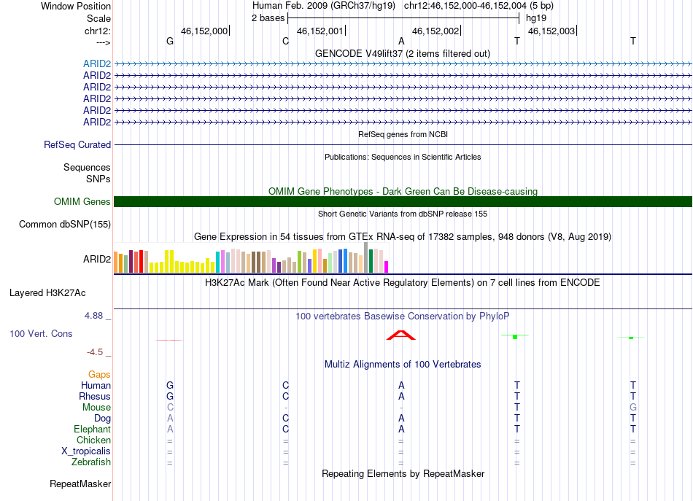Open the GTEx 'Gene Expression in 54 tissues' title

[x=402, y=236]
